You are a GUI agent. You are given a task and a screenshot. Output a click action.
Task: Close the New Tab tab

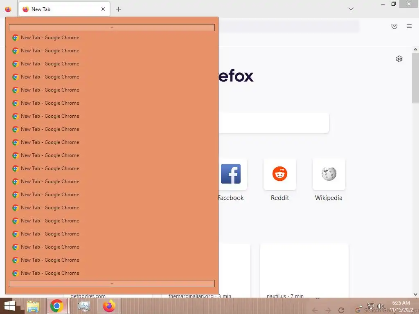[x=103, y=9]
